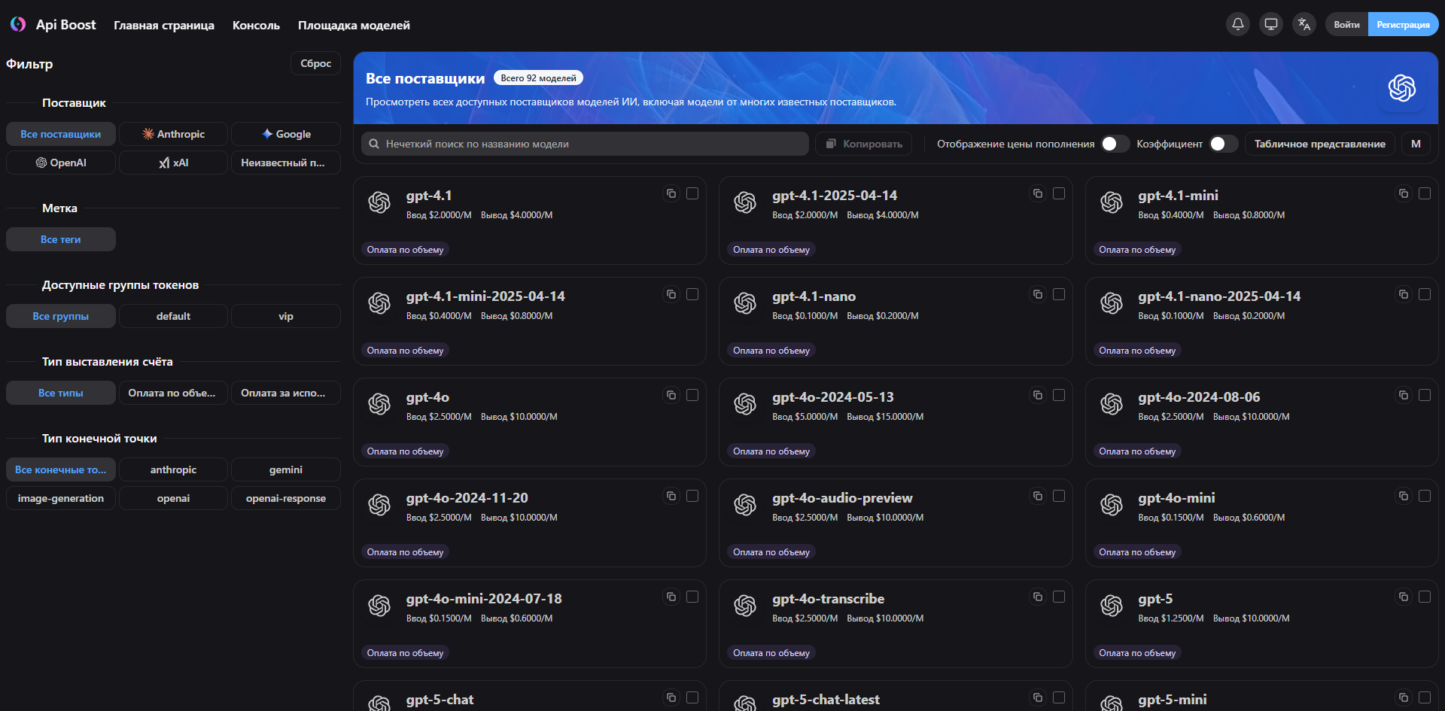
Task: Copy model name for gpt-4.1-2025-04-14 card
Action: click(1038, 193)
